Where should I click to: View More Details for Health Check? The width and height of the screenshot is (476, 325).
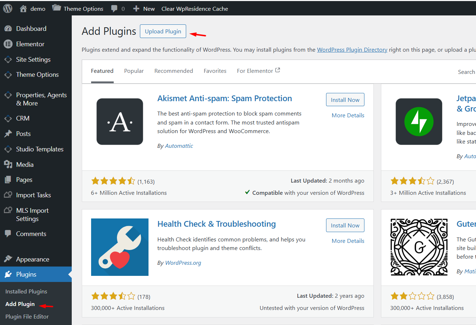348,241
